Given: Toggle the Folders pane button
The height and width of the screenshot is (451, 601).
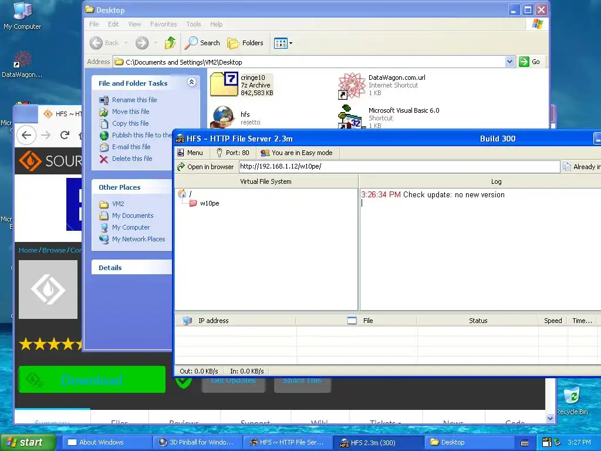Looking at the screenshot, I should click(x=245, y=43).
